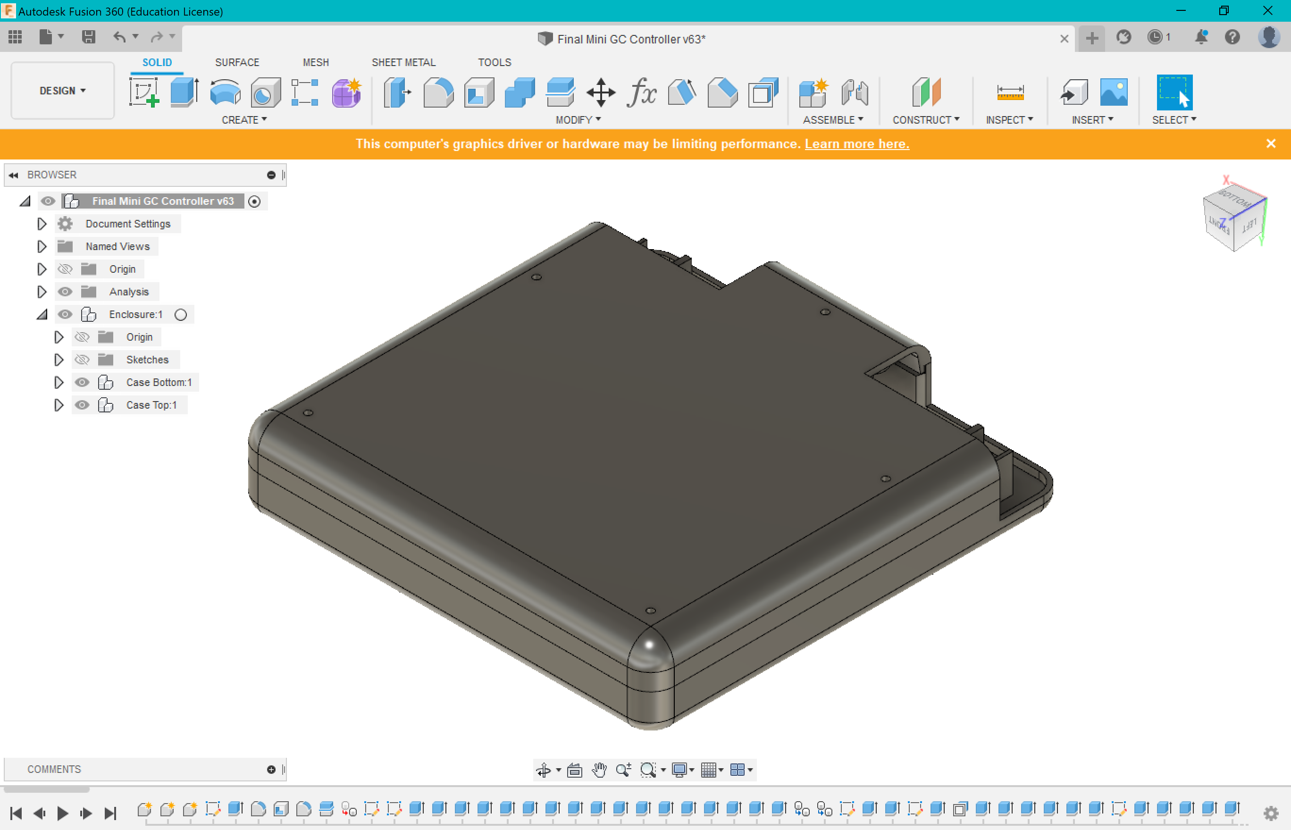Select the Measure tool under Inspect
This screenshot has height=830, width=1291.
click(x=1010, y=92)
